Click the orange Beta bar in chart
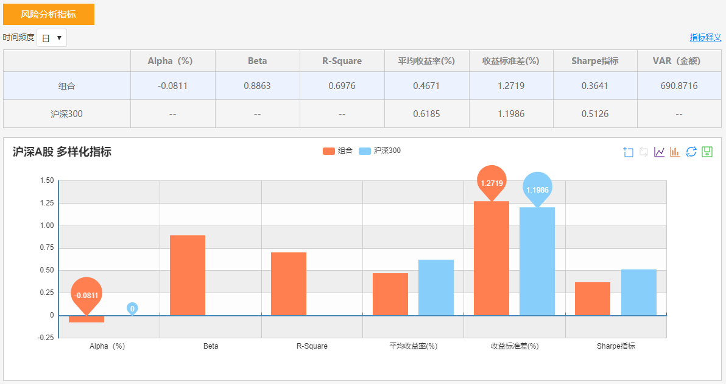 point(188,276)
